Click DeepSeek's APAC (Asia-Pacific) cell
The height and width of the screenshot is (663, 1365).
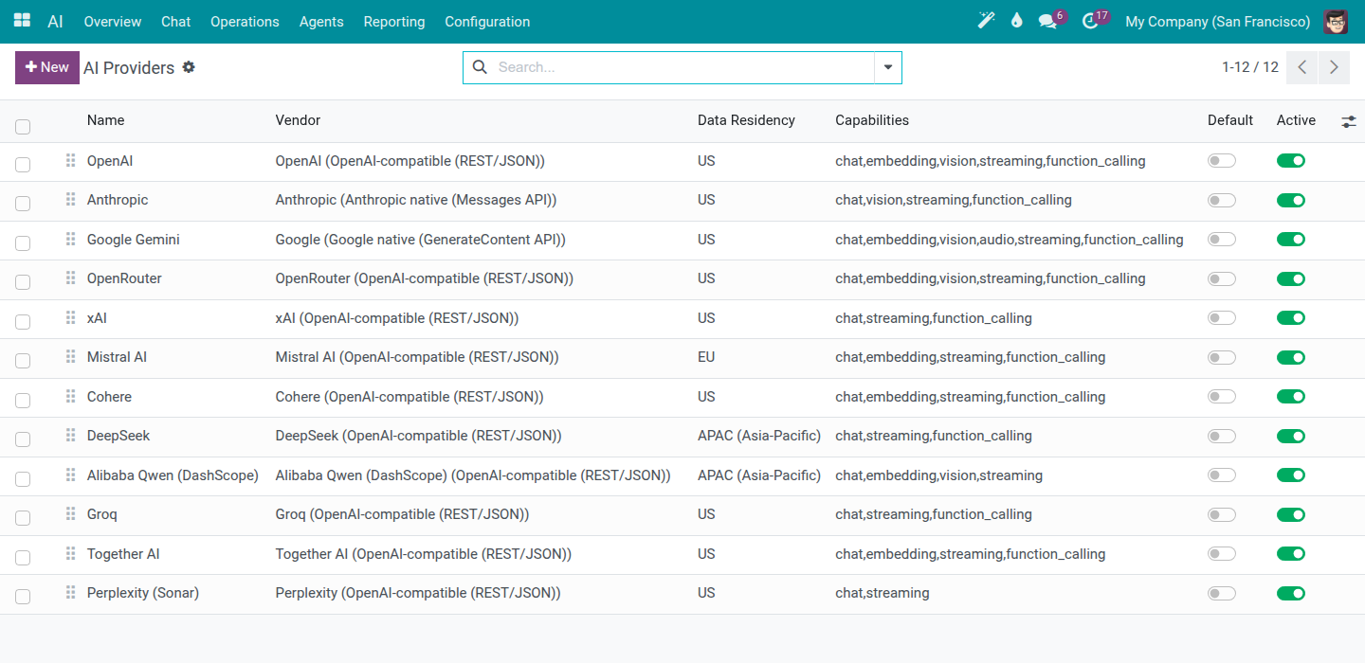click(759, 436)
